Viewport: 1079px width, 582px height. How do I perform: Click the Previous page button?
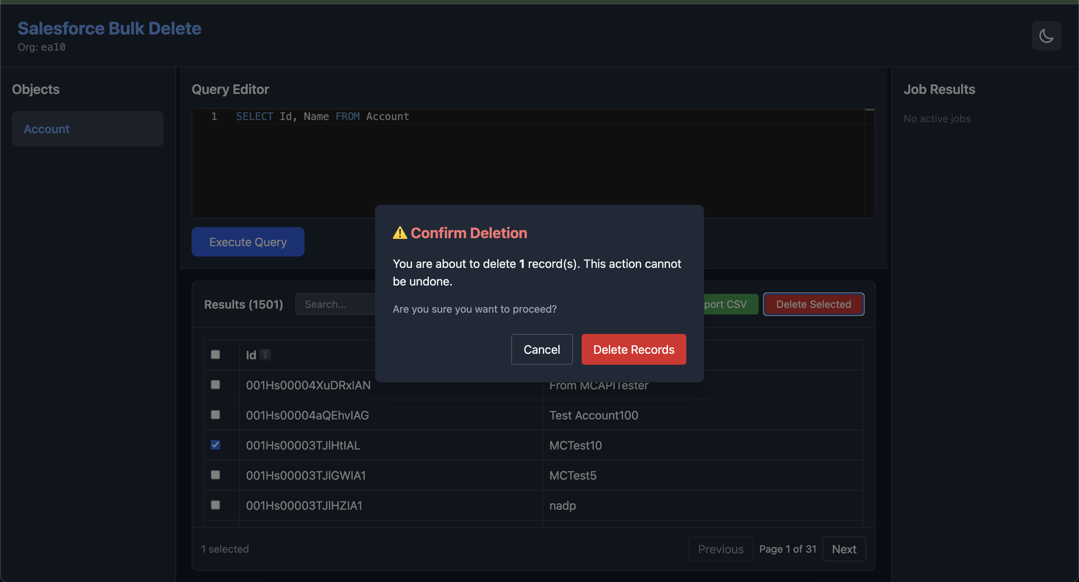(720, 549)
